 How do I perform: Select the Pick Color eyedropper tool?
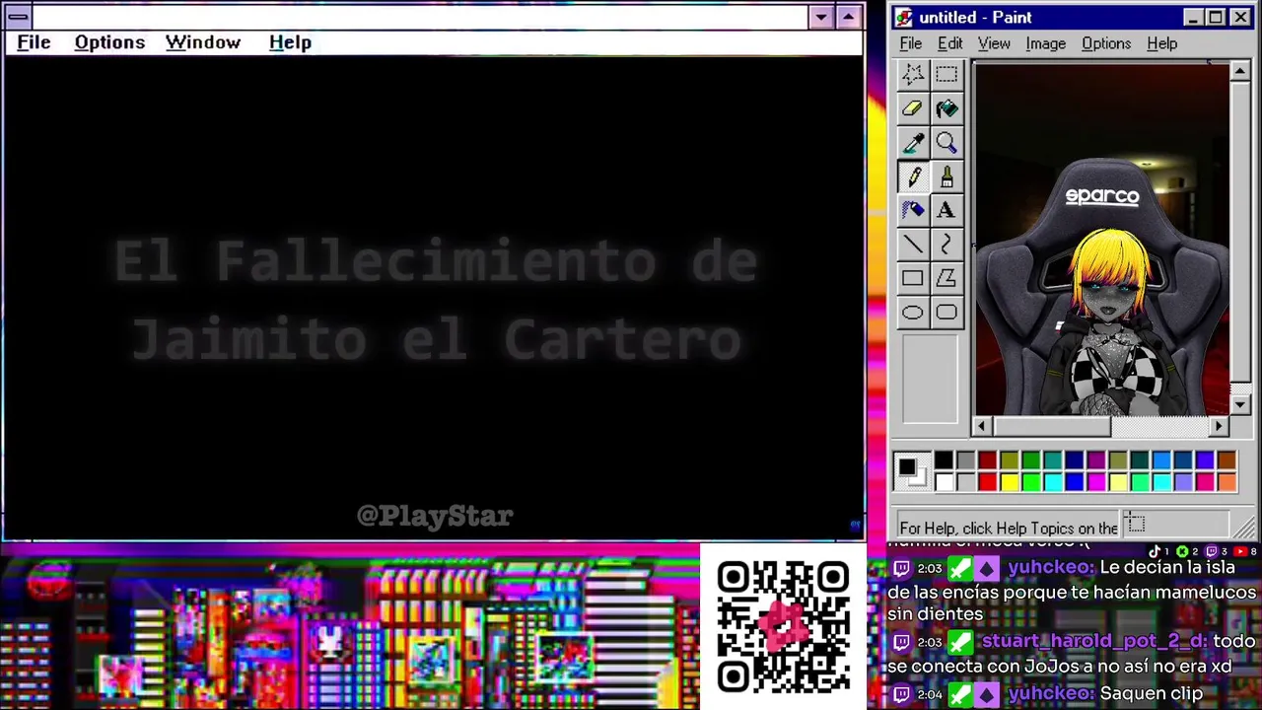[913, 143]
